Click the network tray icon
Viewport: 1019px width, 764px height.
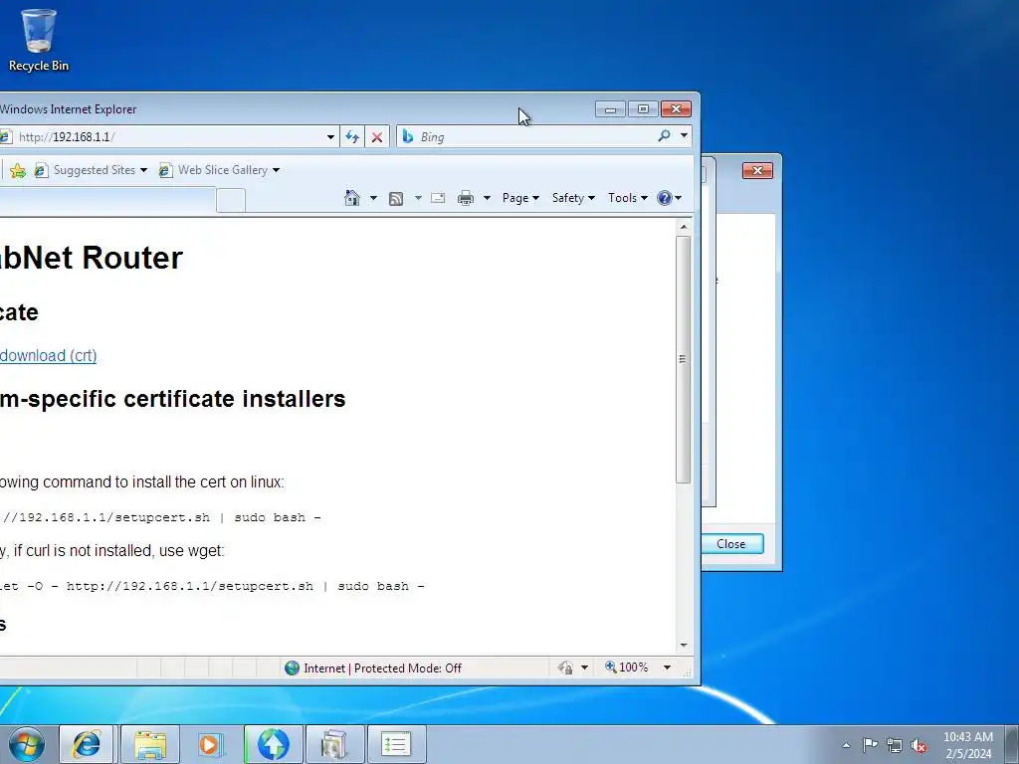tap(895, 745)
